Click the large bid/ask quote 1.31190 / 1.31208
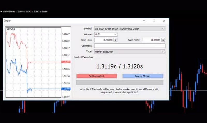207x123 pixels. point(120,66)
